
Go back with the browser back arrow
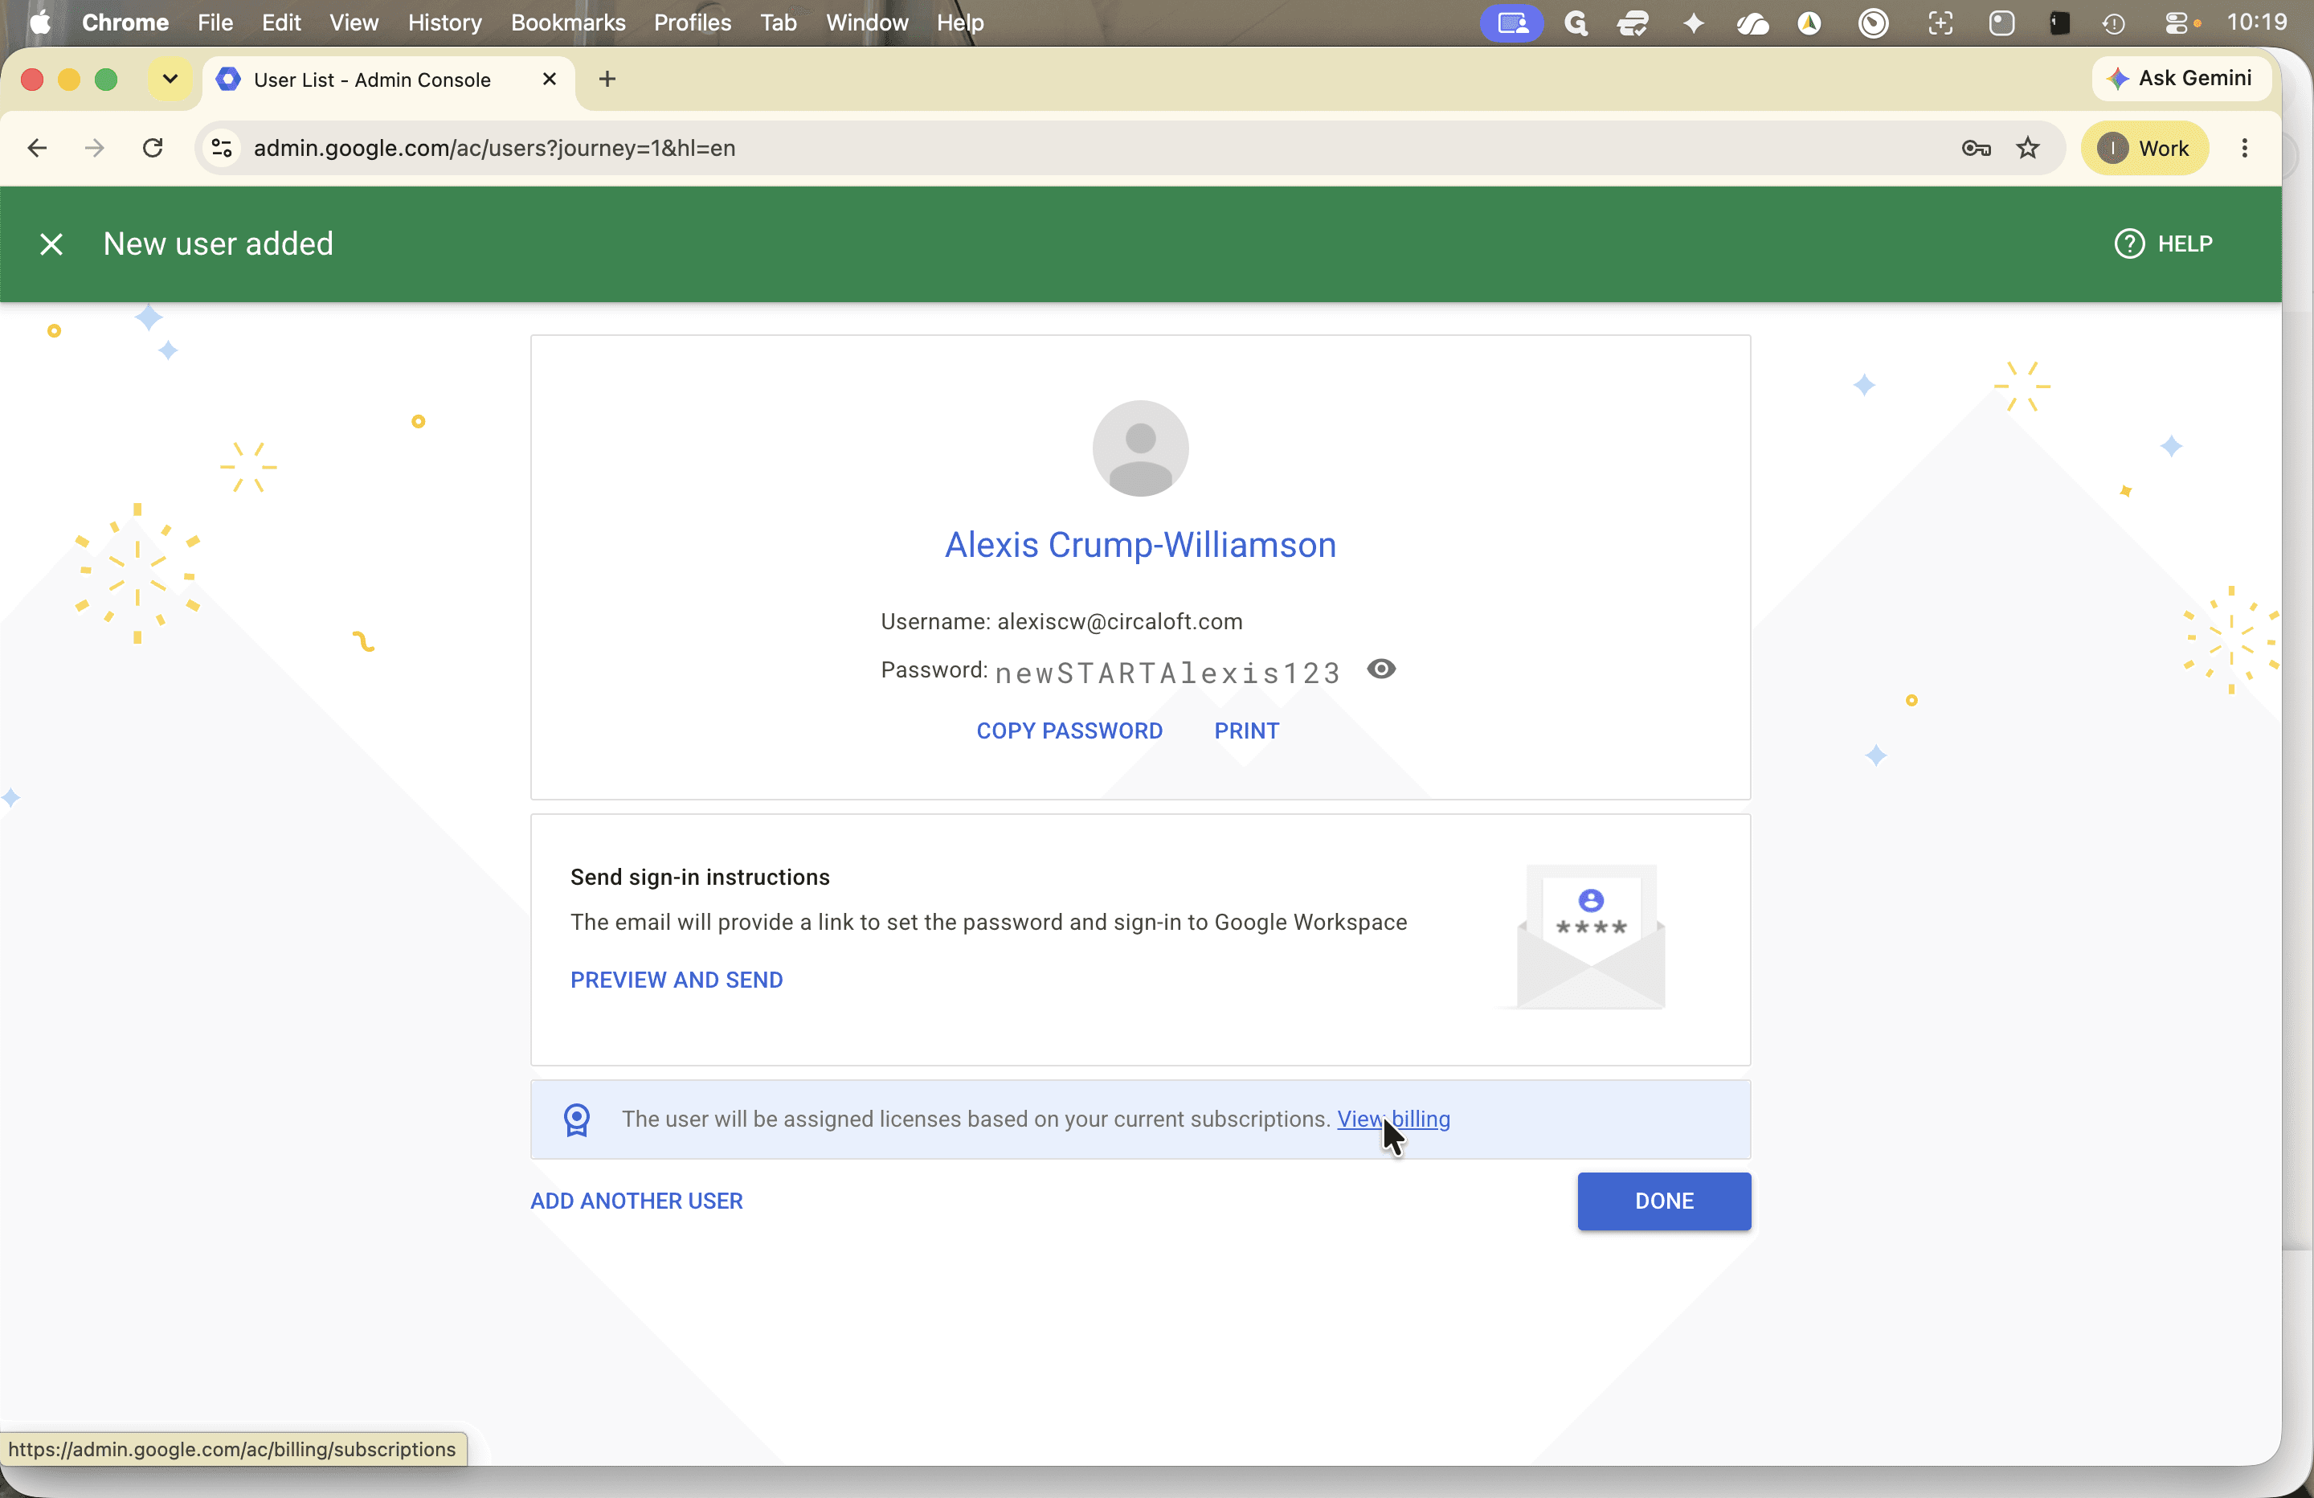(x=37, y=148)
